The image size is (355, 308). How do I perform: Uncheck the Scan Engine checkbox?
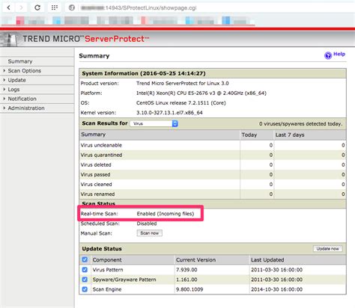pos(85,289)
